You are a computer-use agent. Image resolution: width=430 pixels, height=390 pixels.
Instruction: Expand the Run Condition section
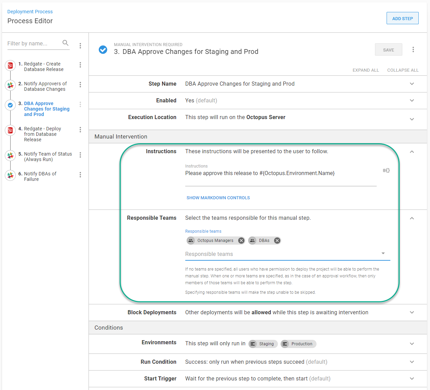click(412, 362)
